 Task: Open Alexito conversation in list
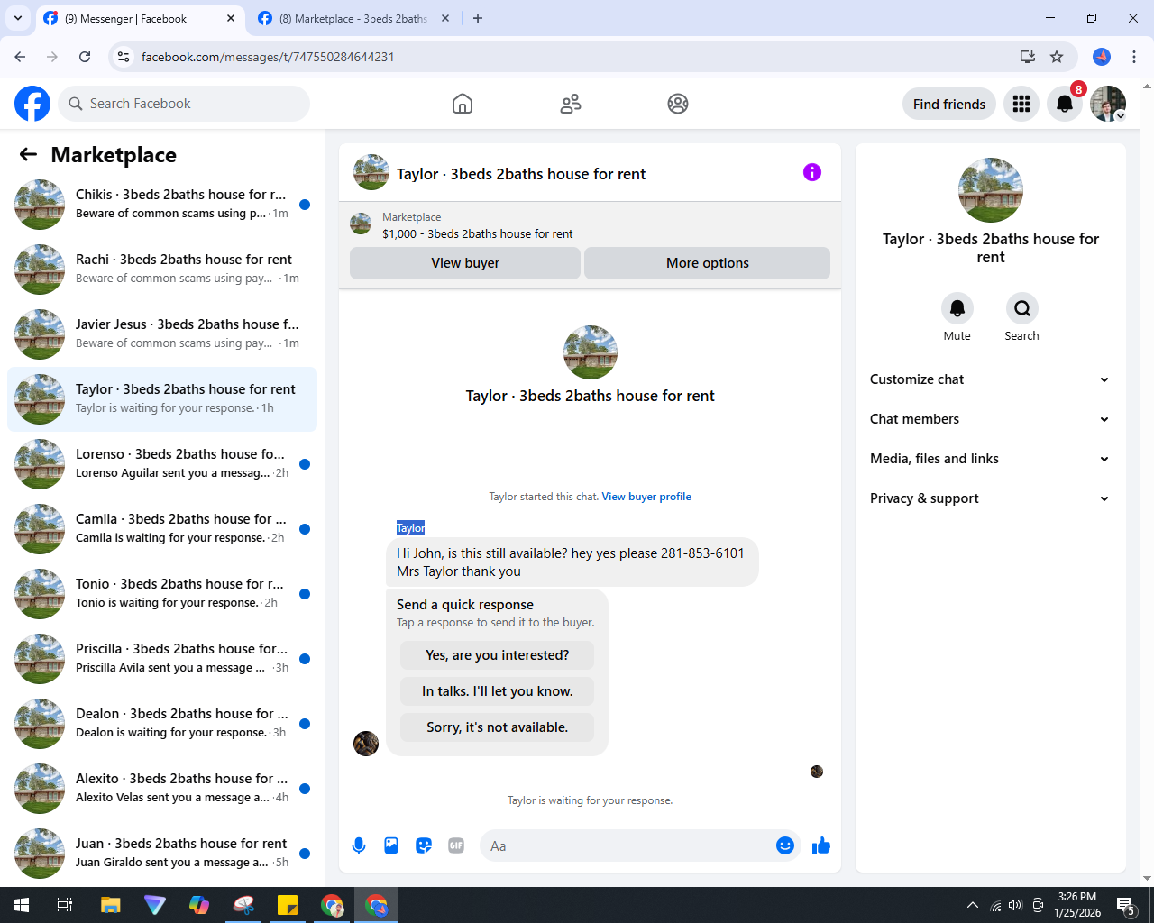click(162, 789)
